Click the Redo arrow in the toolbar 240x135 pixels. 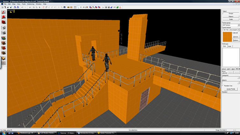pyautogui.click(x=25, y=7)
